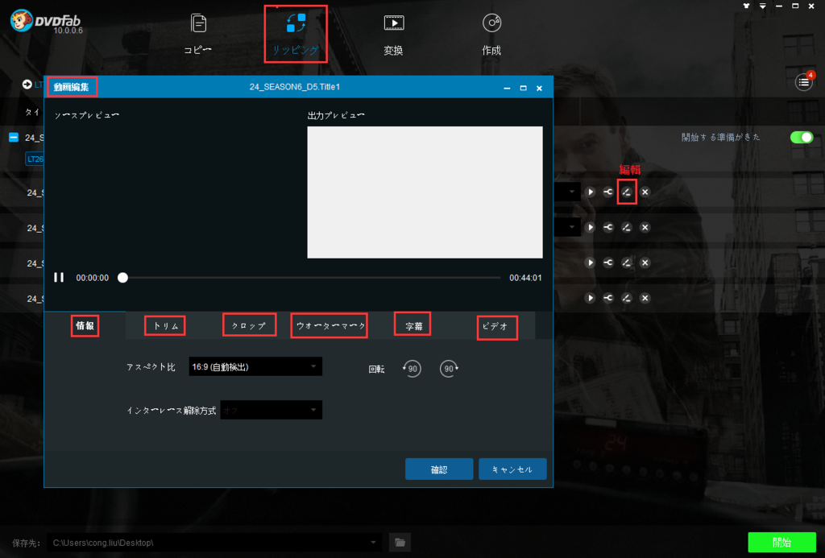
Task: Open the アスペクト比 16:9 dropdown
Action: coord(255,366)
